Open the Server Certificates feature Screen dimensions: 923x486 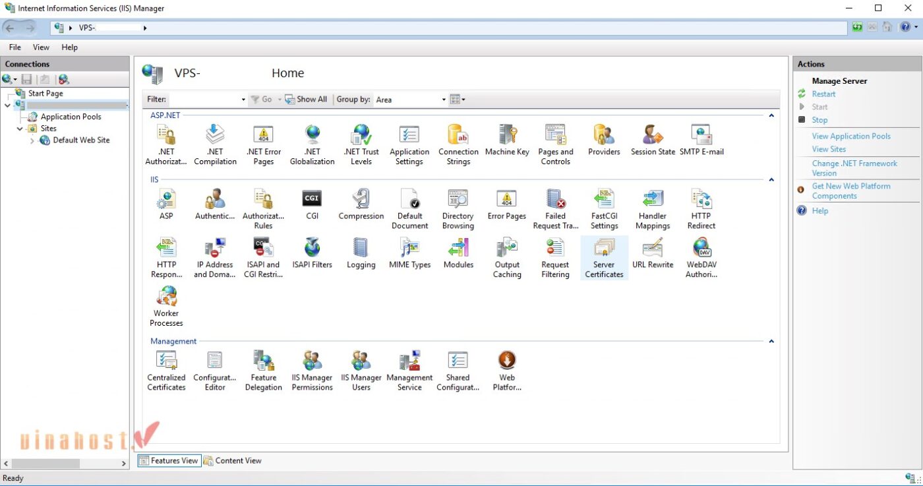(x=603, y=257)
